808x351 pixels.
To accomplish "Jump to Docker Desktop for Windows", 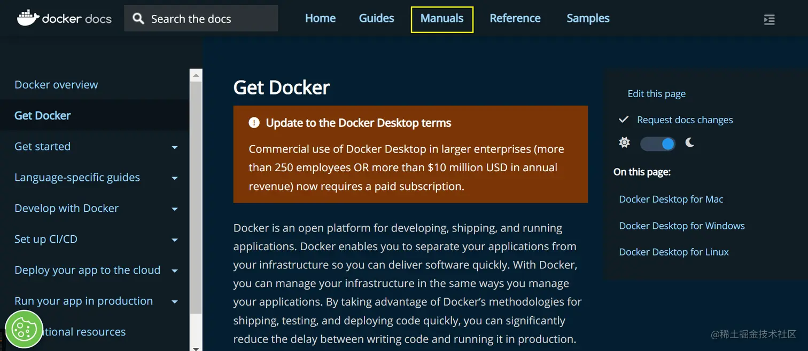I will click(x=681, y=226).
